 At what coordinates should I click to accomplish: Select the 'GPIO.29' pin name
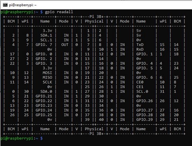(144, 120)
